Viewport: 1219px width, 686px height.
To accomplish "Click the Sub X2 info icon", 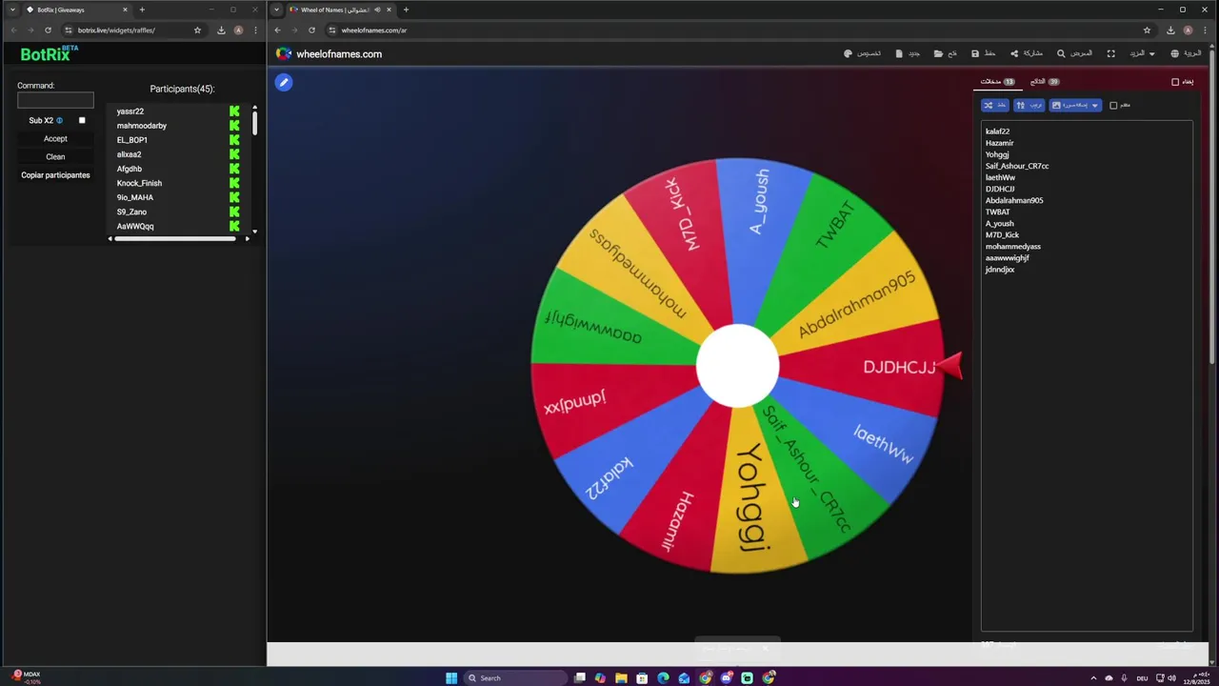I will pyautogui.click(x=59, y=121).
